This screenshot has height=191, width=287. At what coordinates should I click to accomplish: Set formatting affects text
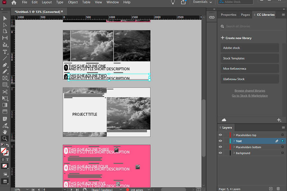click(x=7, y=160)
